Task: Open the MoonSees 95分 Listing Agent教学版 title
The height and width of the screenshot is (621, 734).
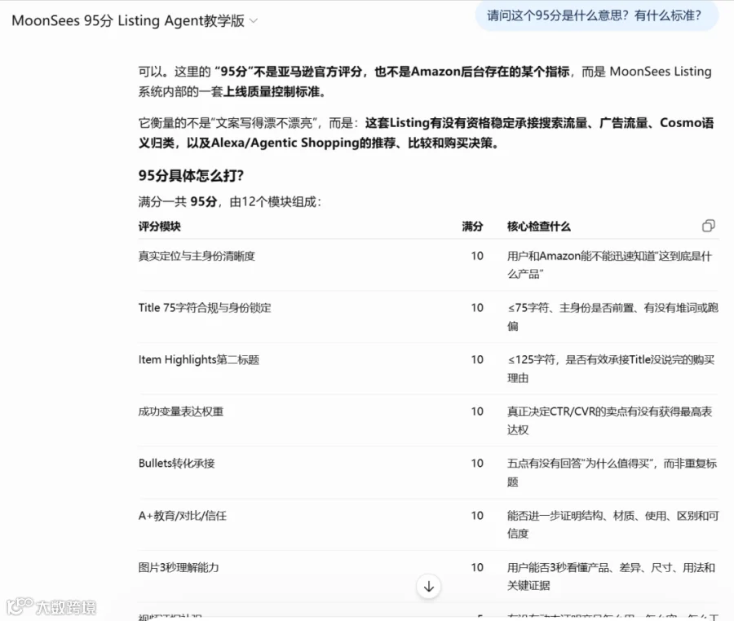Action: (128, 20)
